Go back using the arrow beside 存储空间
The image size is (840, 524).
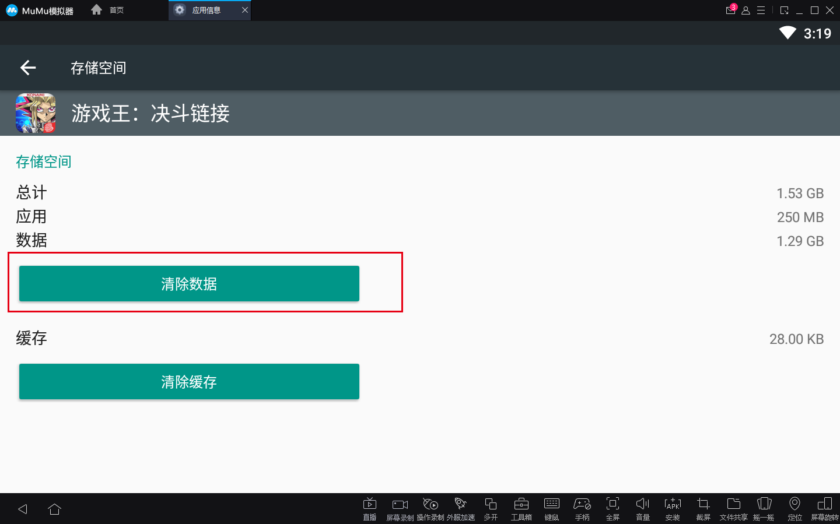pyautogui.click(x=28, y=68)
